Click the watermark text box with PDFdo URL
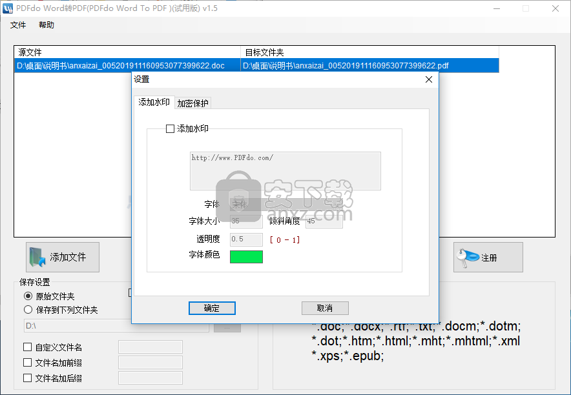Viewport: 571px width, 395px height. tap(285, 171)
